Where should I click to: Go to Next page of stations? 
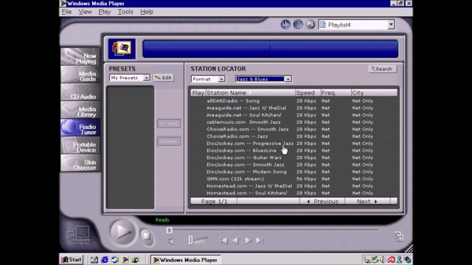pyautogui.click(x=367, y=202)
